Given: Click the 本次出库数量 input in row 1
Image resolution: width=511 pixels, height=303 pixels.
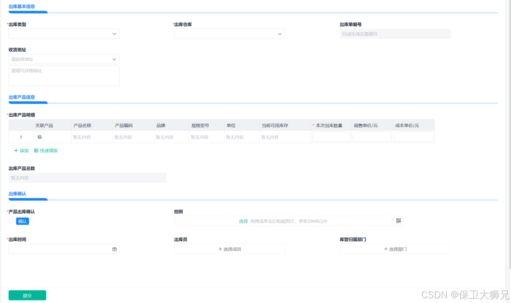Looking at the screenshot, I should click(x=331, y=137).
